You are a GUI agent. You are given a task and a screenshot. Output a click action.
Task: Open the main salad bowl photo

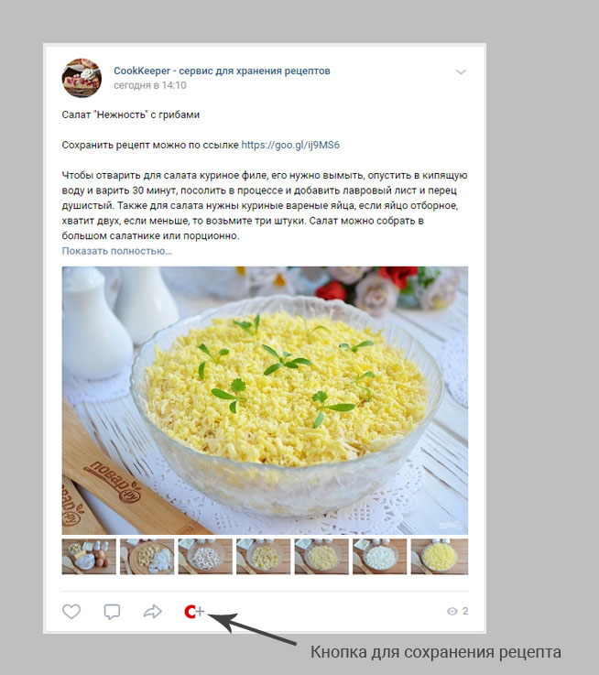[265, 400]
